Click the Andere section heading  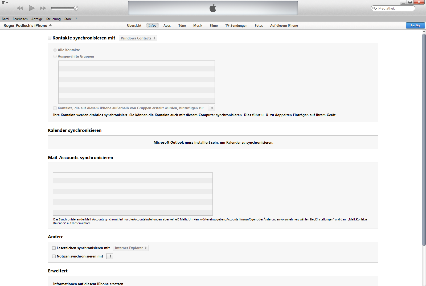[56, 237]
